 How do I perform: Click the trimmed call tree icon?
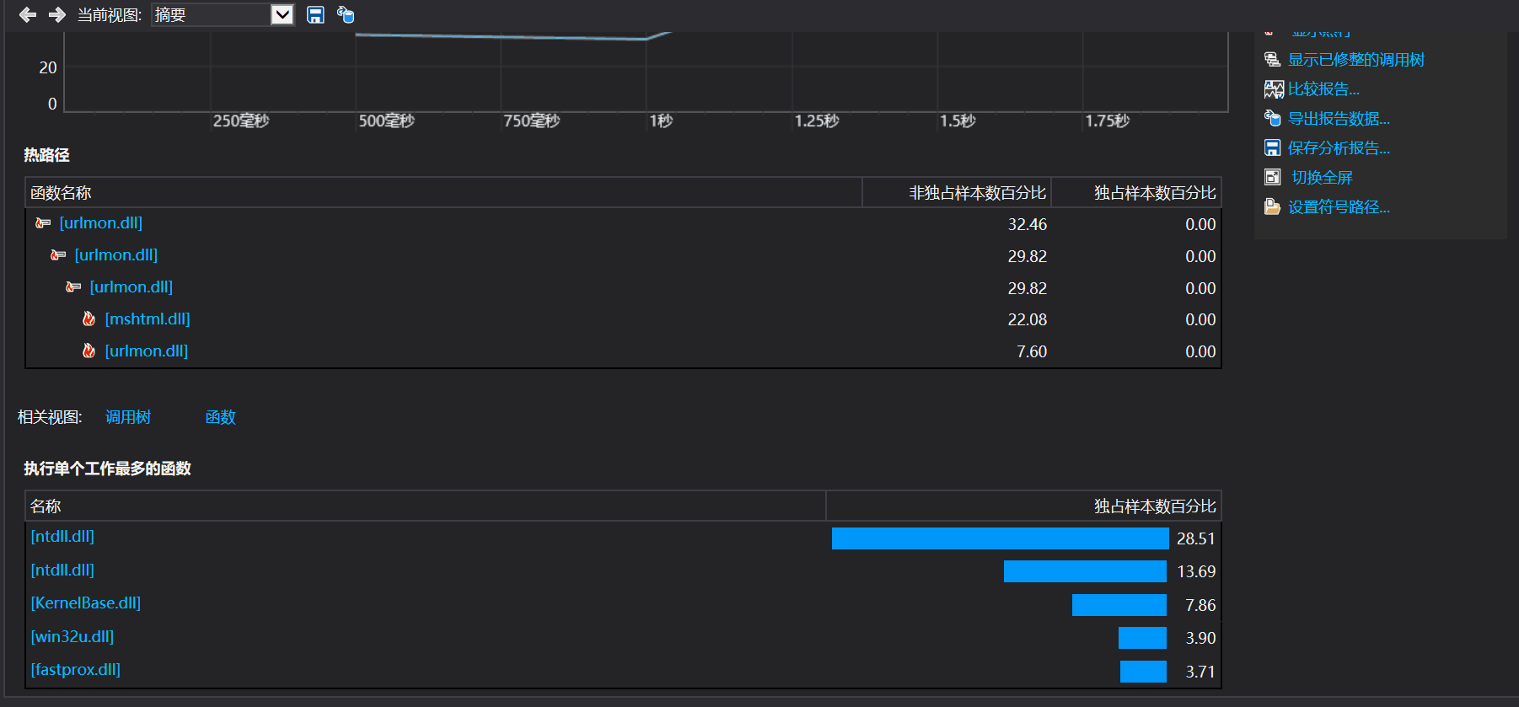coord(1273,60)
